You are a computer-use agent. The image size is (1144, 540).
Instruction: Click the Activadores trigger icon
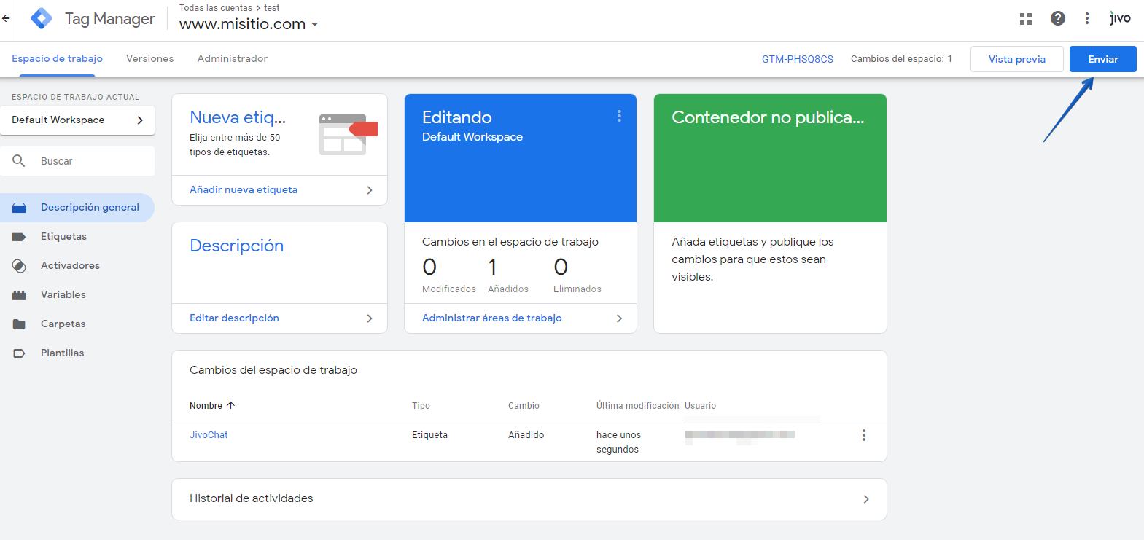[x=19, y=266]
